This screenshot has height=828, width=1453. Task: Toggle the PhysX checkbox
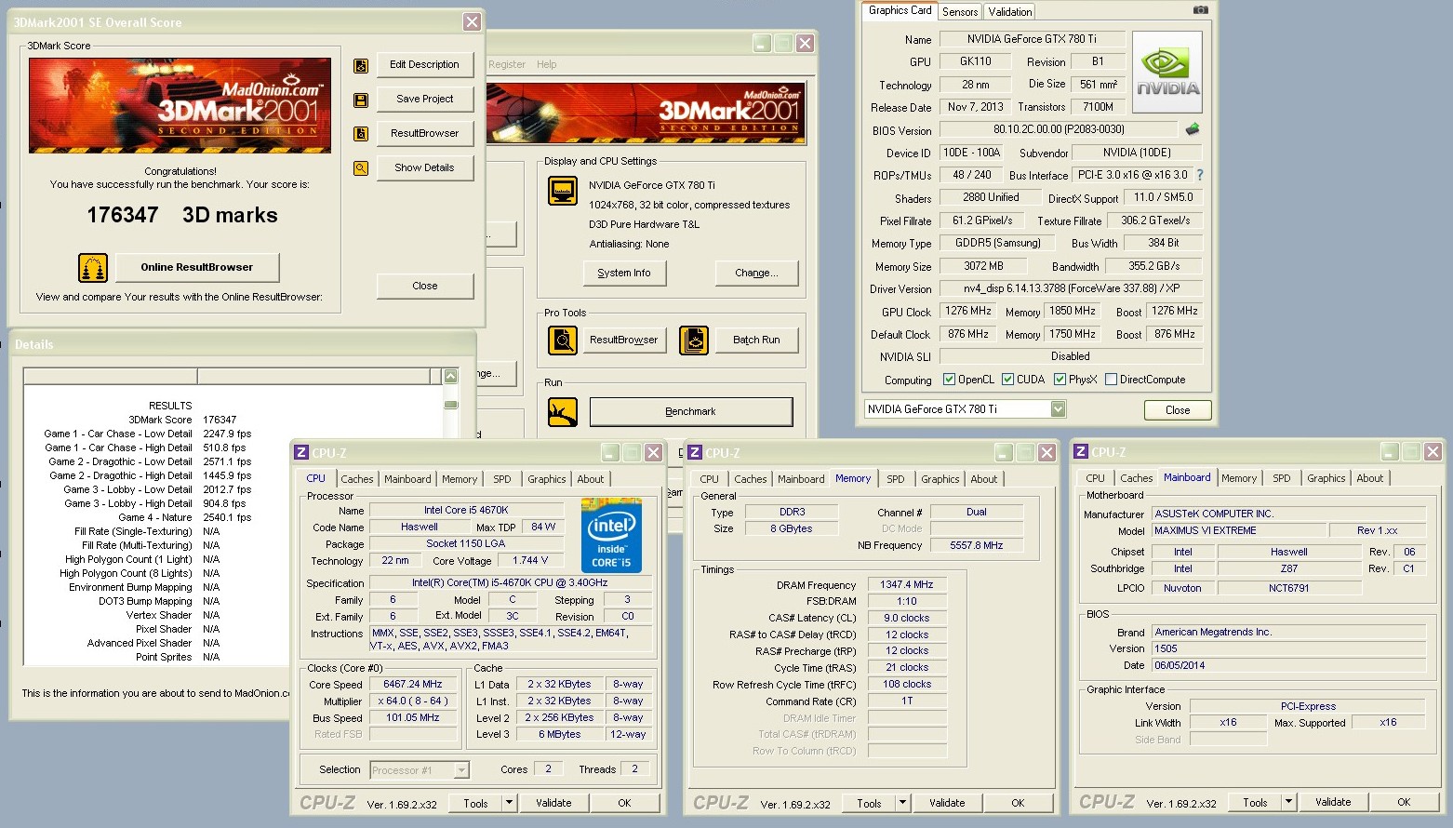click(x=1060, y=380)
